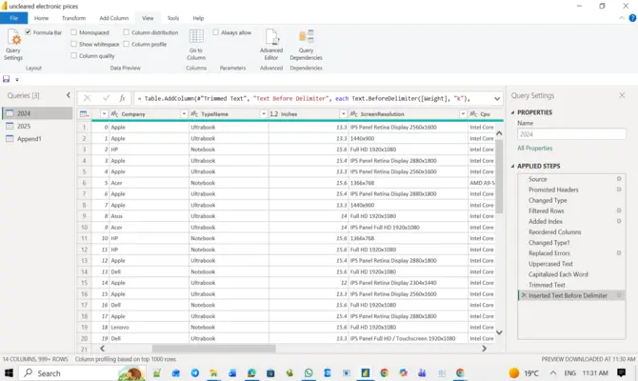Select Capitalized Each Word step

coord(558,274)
